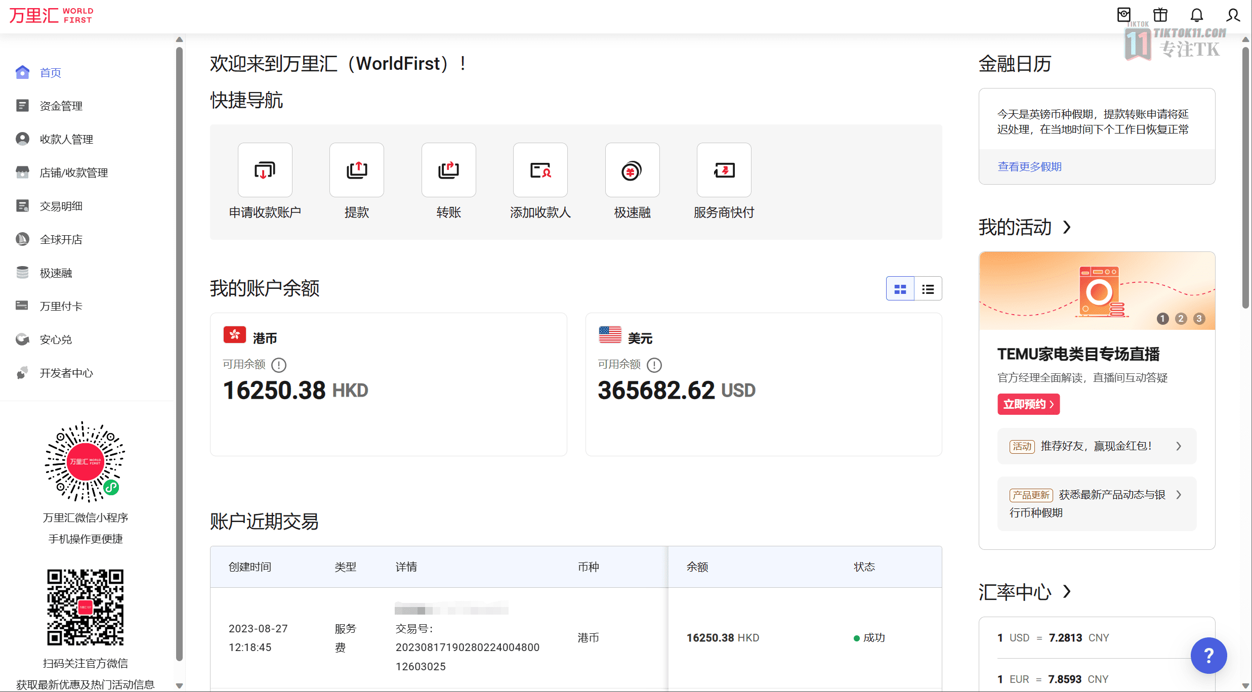This screenshot has height=692, width=1252.
Task: Go to 全球开店 menu item
Action: coord(61,239)
